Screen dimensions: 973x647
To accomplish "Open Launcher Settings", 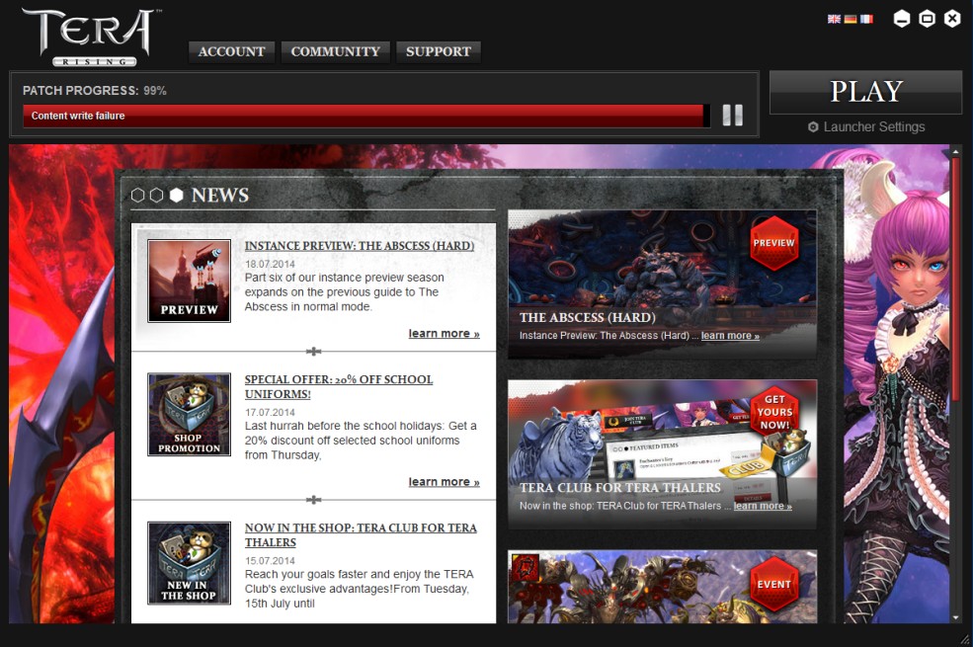I will tap(866, 127).
